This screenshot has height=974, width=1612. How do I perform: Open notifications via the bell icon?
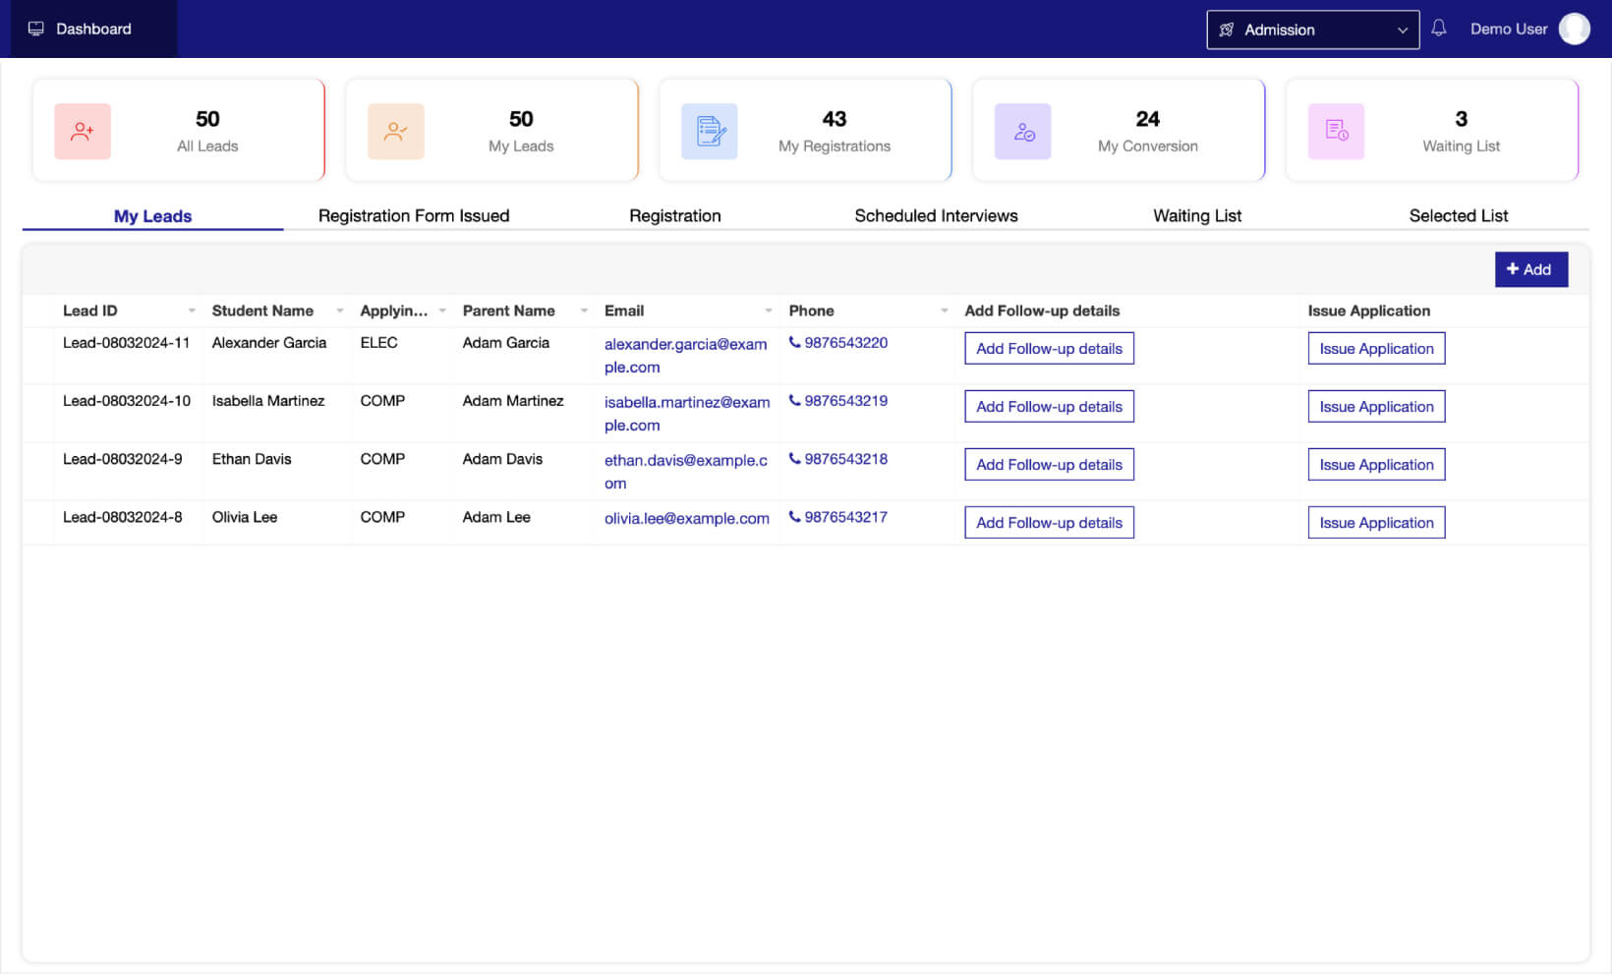click(1438, 29)
